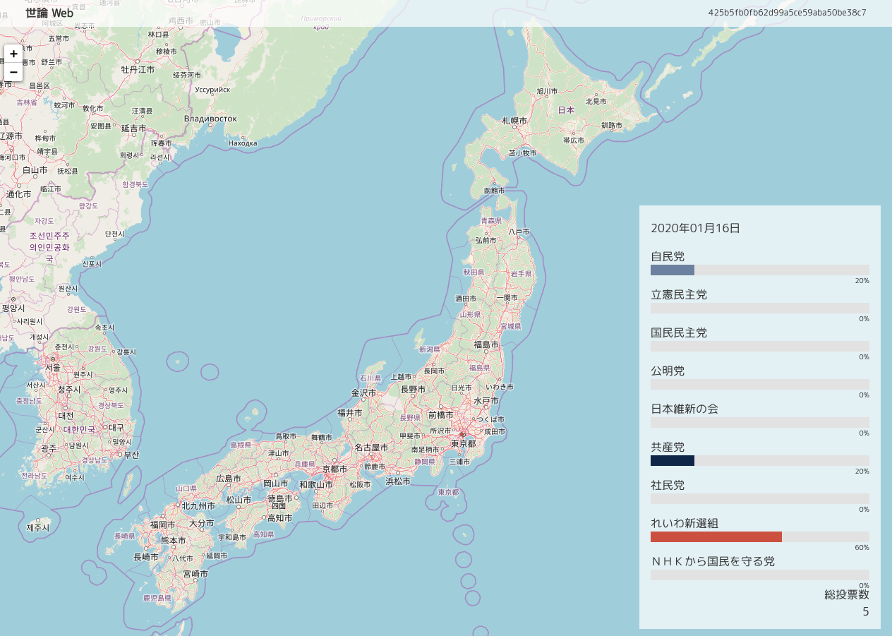
Task: Select the 国民民主党 party label
Action: coord(679,332)
